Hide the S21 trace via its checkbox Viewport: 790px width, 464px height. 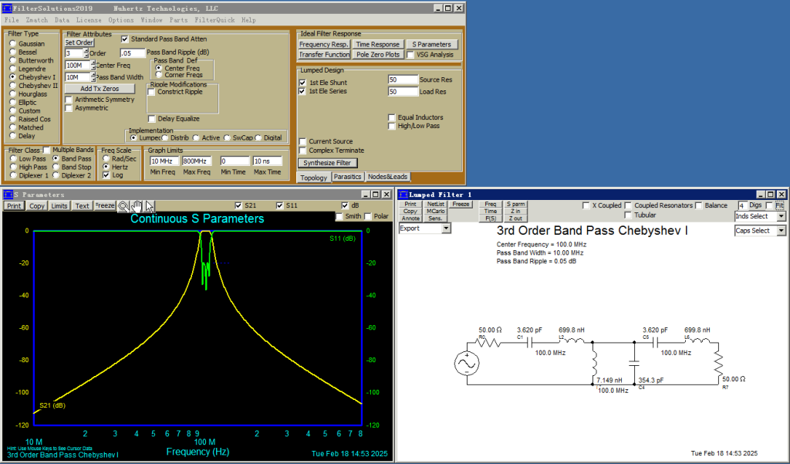[238, 205]
